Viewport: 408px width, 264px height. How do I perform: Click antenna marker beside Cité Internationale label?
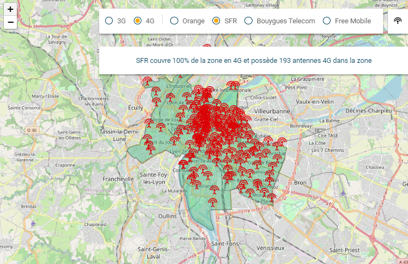pos(232,85)
